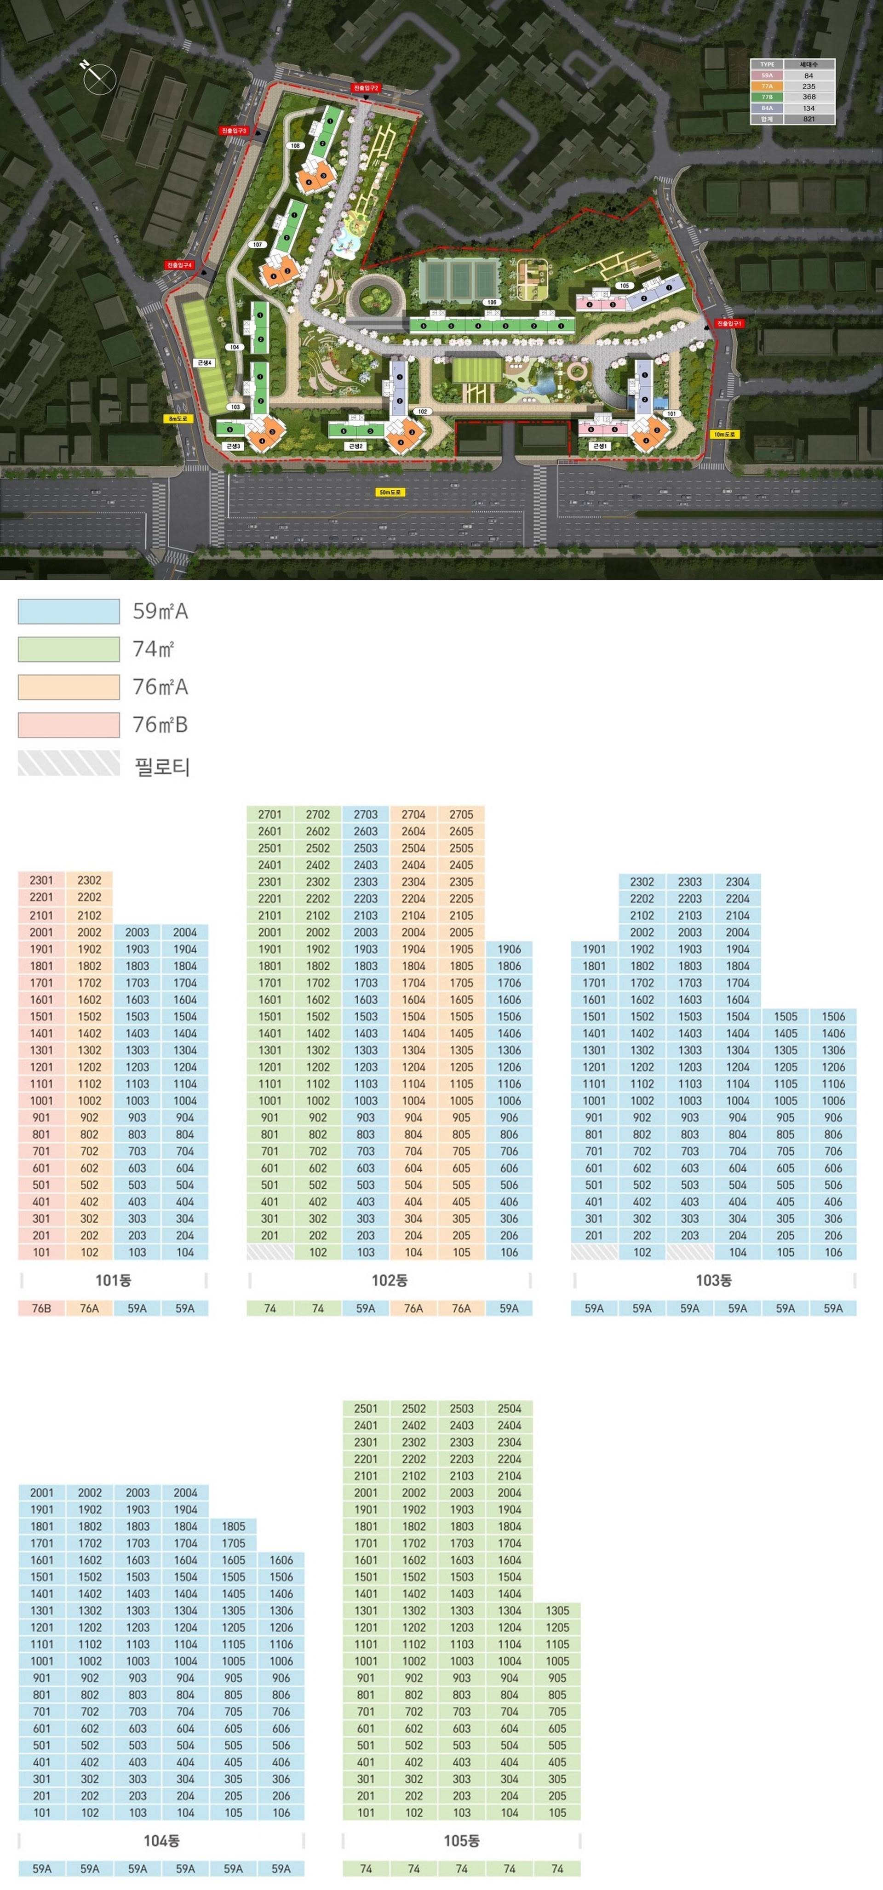Click the last '59A' type cell under 104동

pyautogui.click(x=281, y=1869)
